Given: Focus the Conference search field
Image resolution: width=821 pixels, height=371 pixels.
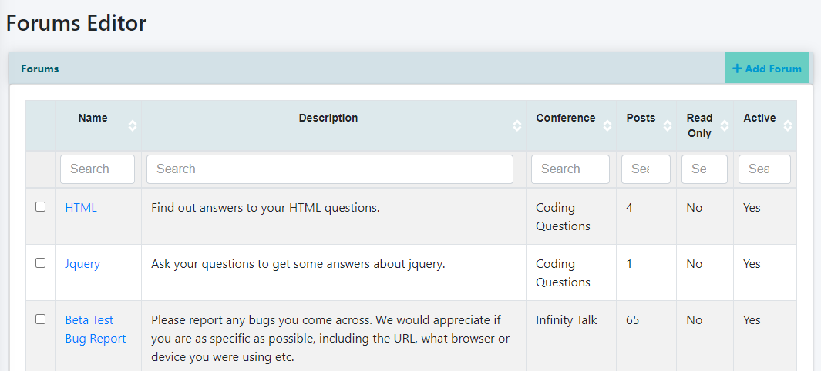Looking at the screenshot, I should (x=570, y=169).
